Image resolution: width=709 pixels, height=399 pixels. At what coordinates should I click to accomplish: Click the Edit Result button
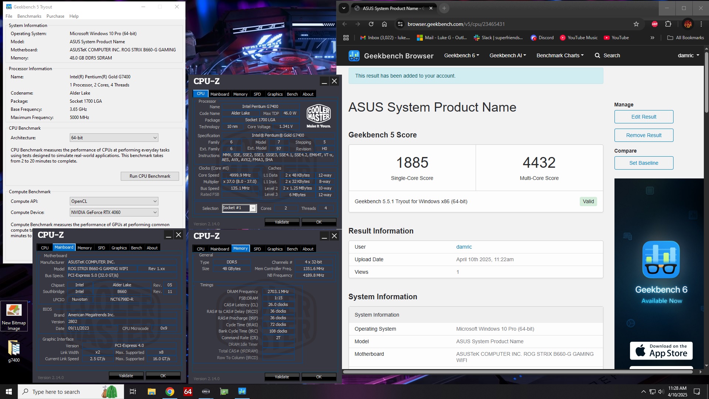point(644,117)
